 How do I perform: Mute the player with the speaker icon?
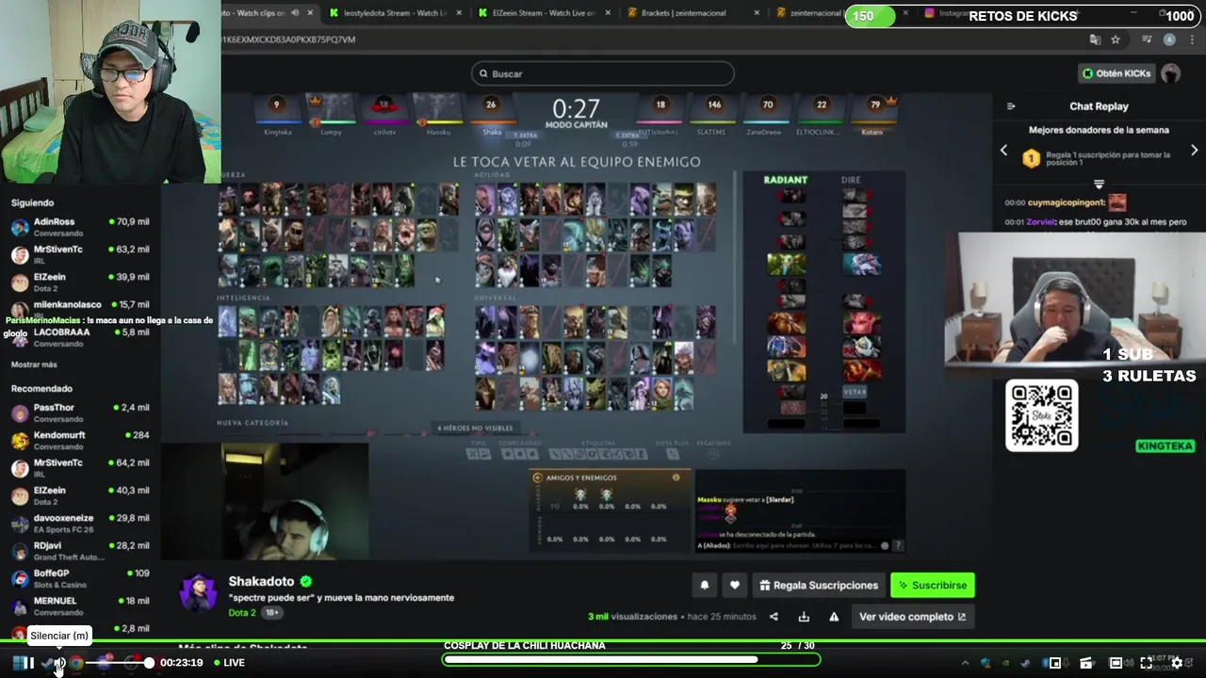point(59,663)
